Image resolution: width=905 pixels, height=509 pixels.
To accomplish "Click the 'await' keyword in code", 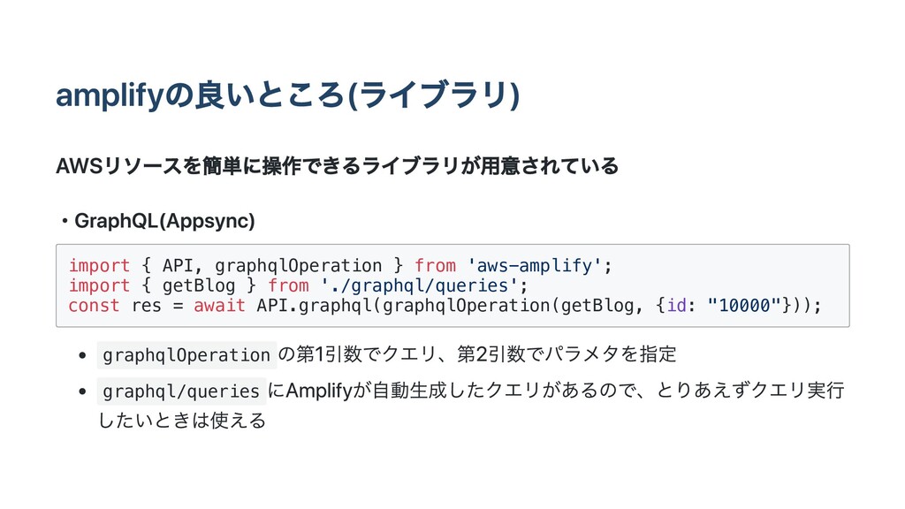I will 219,305.
